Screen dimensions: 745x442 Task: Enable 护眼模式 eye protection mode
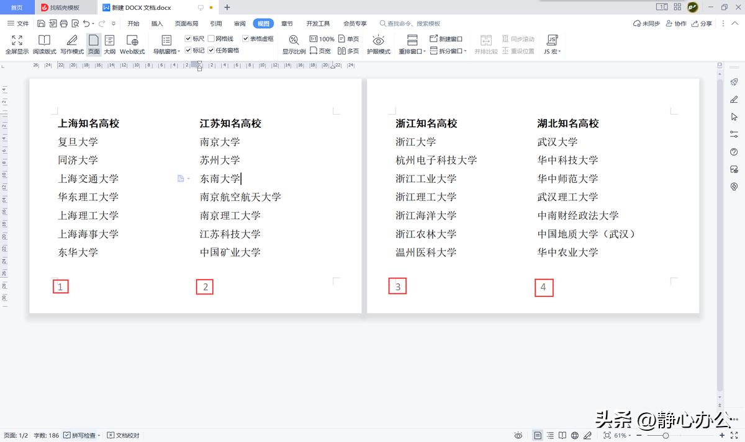[x=379, y=44]
